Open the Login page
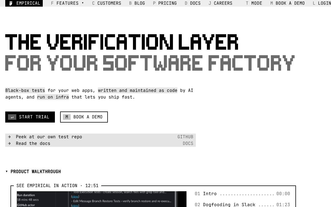The width and height of the screenshot is (331, 207). 322,3
